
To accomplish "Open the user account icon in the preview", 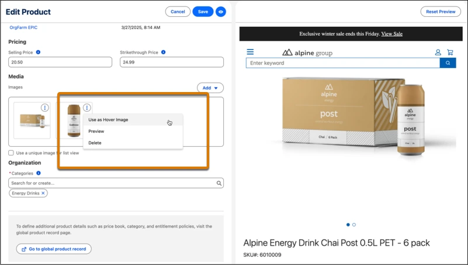I will coord(438,52).
